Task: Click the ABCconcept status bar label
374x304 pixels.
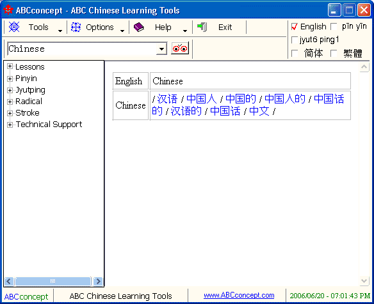Action: 26,296
